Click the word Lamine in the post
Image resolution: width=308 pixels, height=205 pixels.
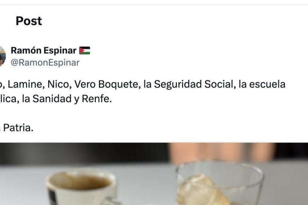coord(25,85)
